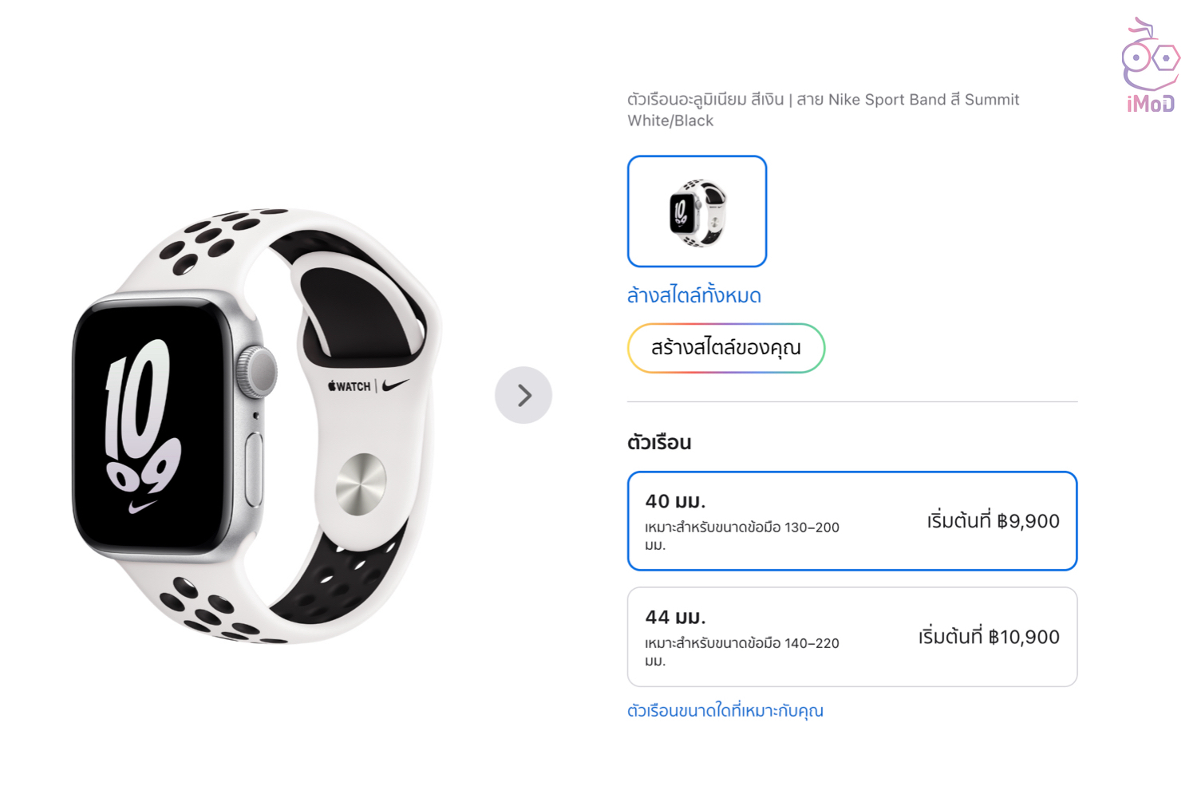
Task: Select the 40 มม. case size
Action: [x=851, y=520]
